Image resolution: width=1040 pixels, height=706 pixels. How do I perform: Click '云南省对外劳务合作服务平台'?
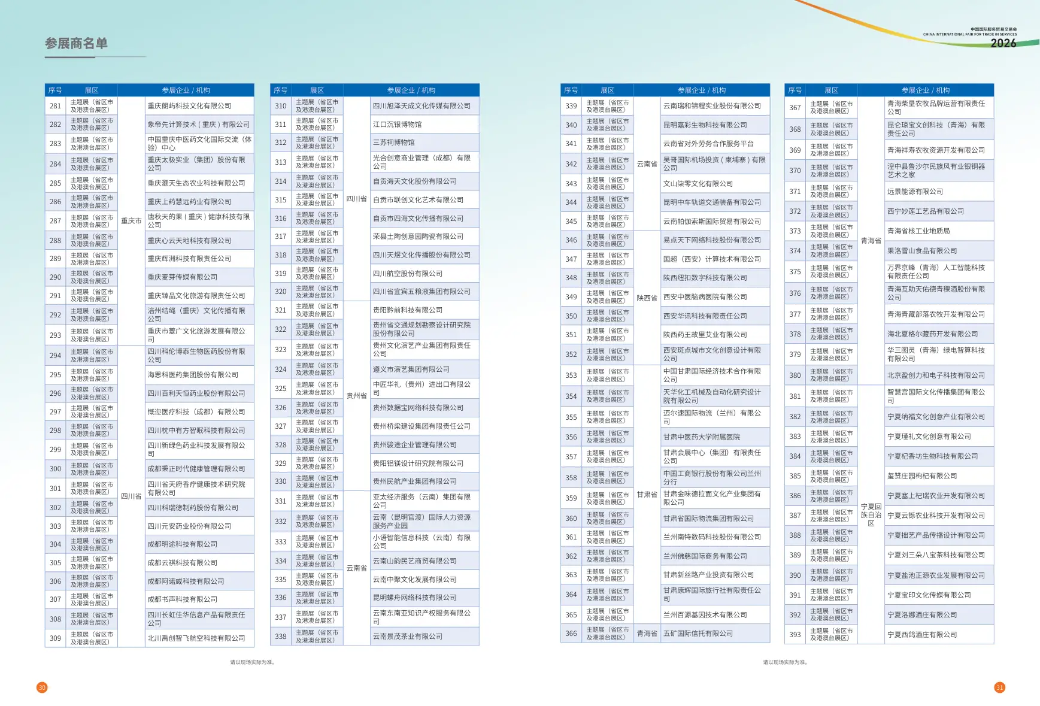(x=708, y=144)
